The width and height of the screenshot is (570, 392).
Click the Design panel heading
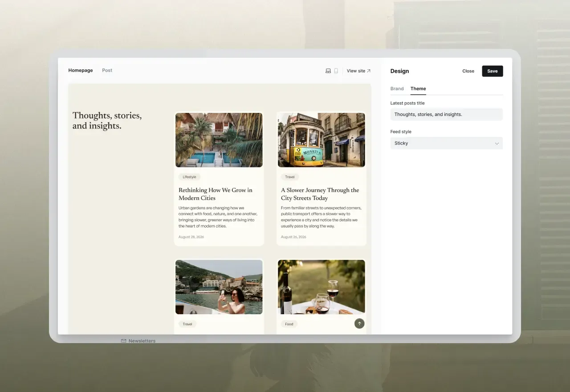399,71
